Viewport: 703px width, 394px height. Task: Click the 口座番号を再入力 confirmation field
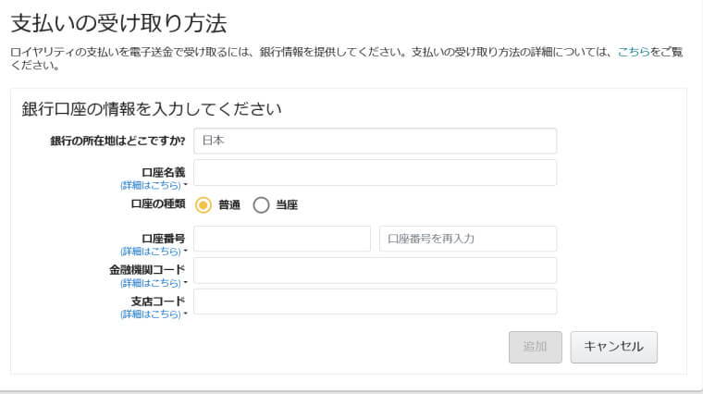coord(468,239)
